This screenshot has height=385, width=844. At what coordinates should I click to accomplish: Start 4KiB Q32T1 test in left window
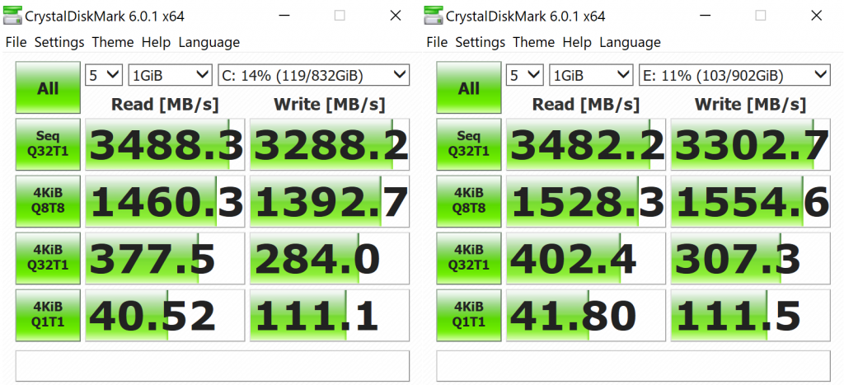coord(48,258)
